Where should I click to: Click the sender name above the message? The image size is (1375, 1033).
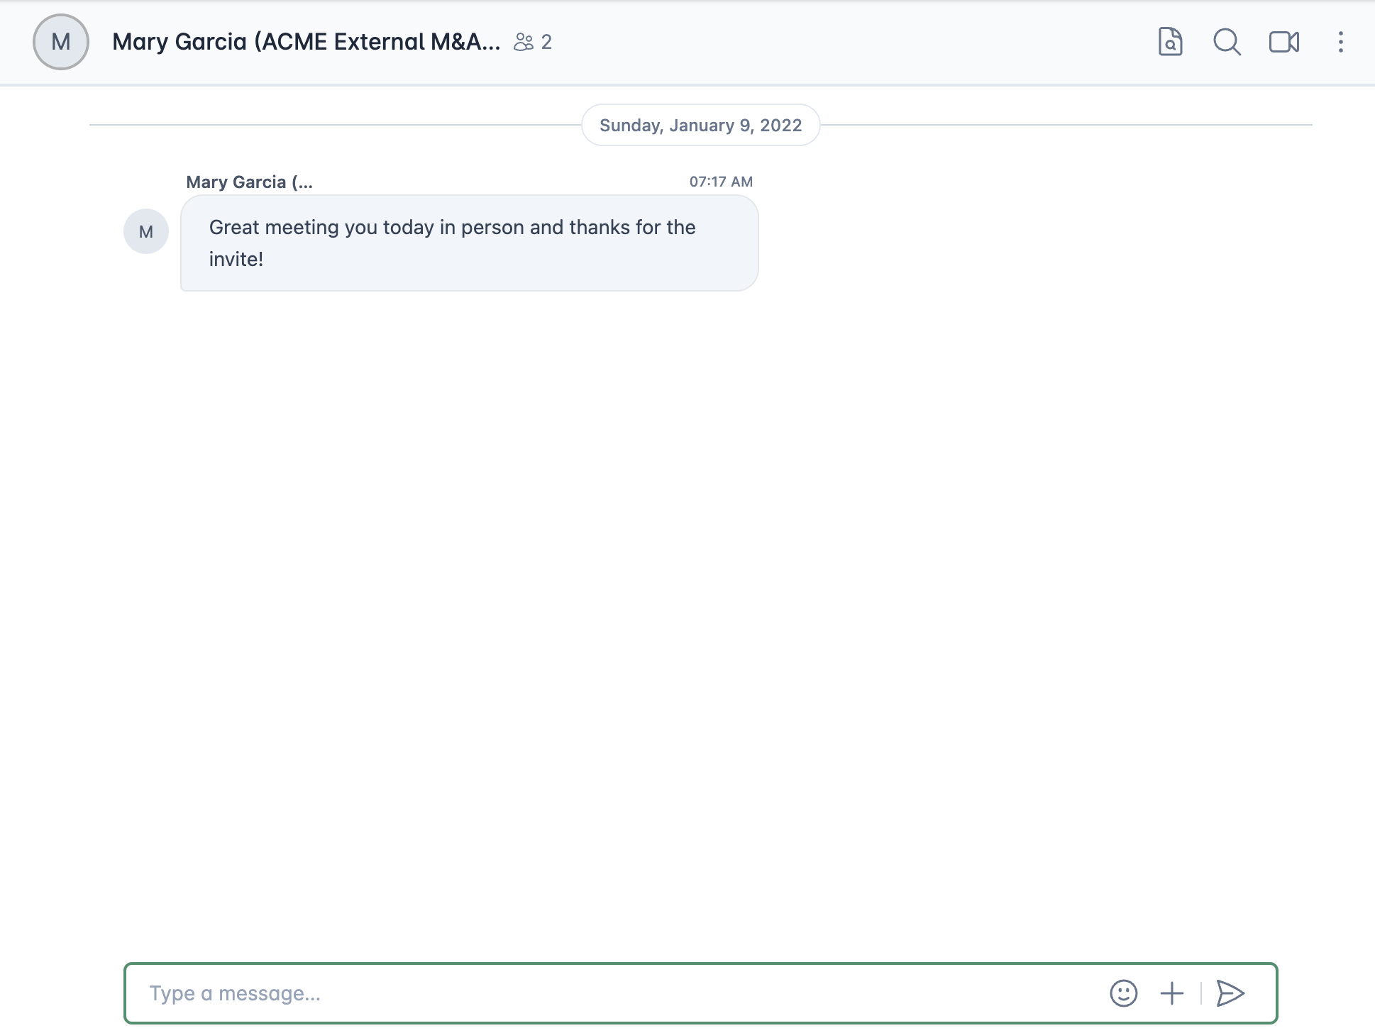249,182
